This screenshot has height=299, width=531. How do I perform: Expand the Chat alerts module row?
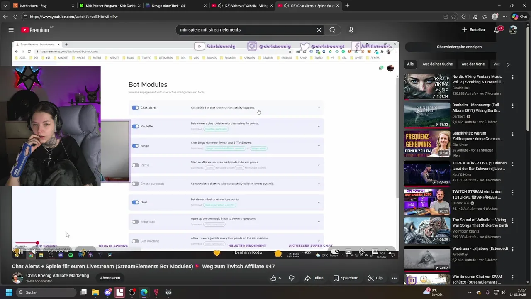point(319,108)
